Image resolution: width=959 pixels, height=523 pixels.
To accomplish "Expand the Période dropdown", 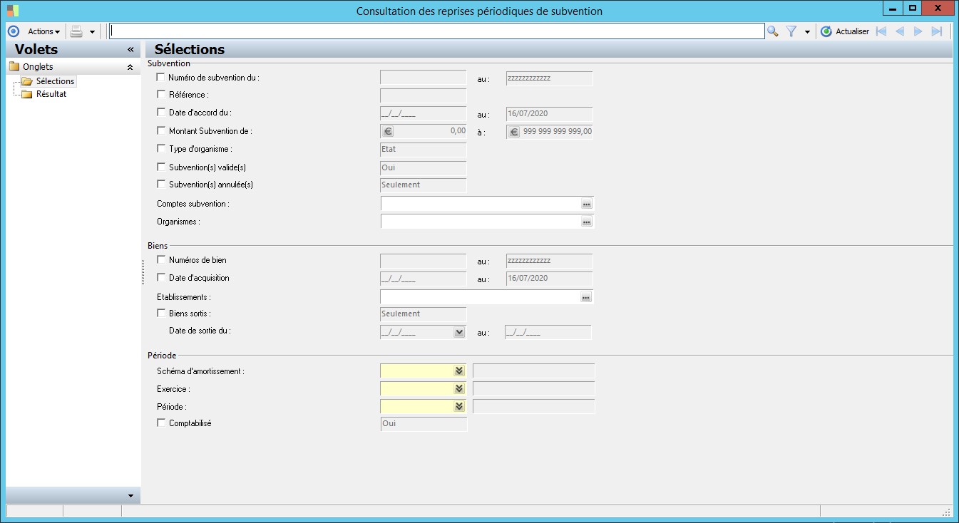I will point(459,406).
